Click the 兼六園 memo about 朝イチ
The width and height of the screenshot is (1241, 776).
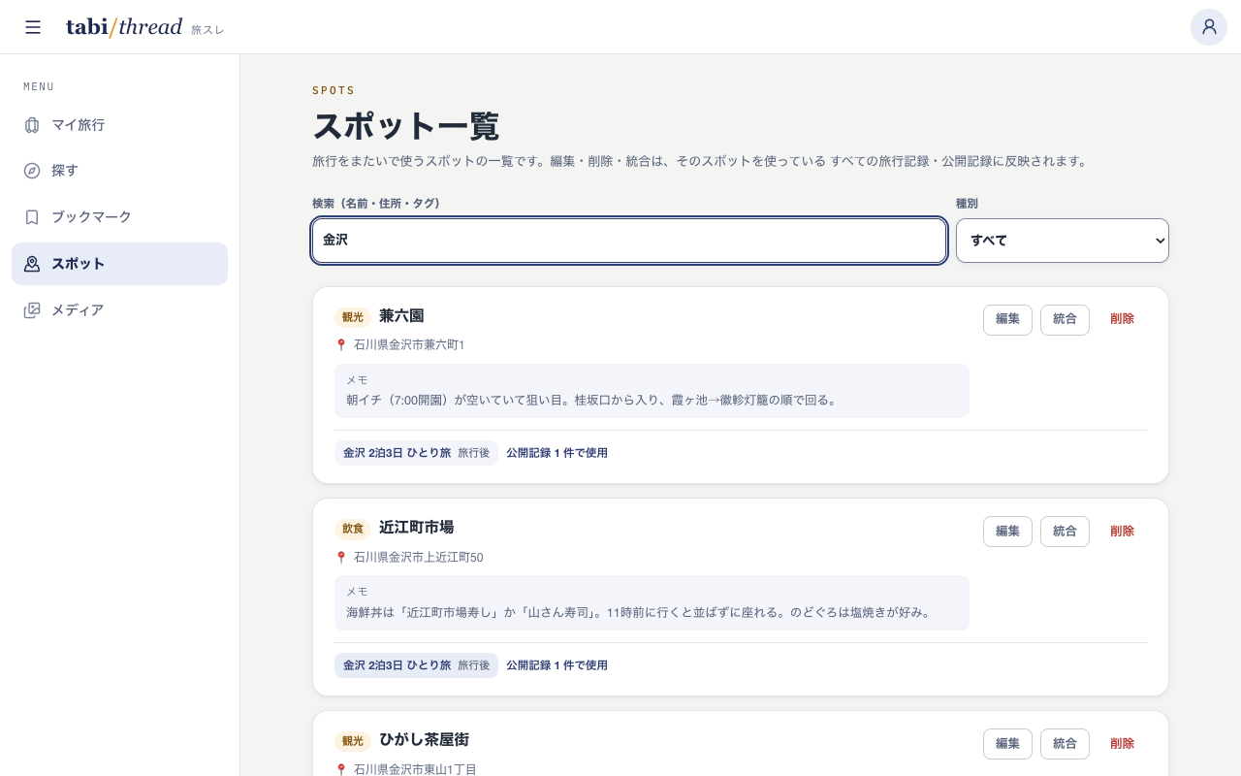coord(652,391)
